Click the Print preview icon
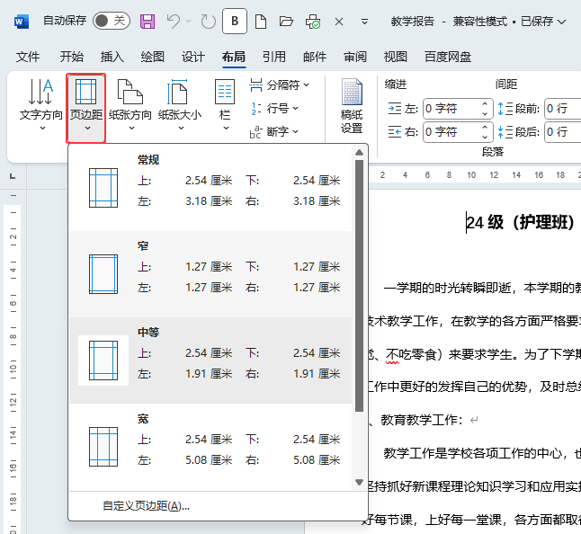 pyautogui.click(x=313, y=22)
